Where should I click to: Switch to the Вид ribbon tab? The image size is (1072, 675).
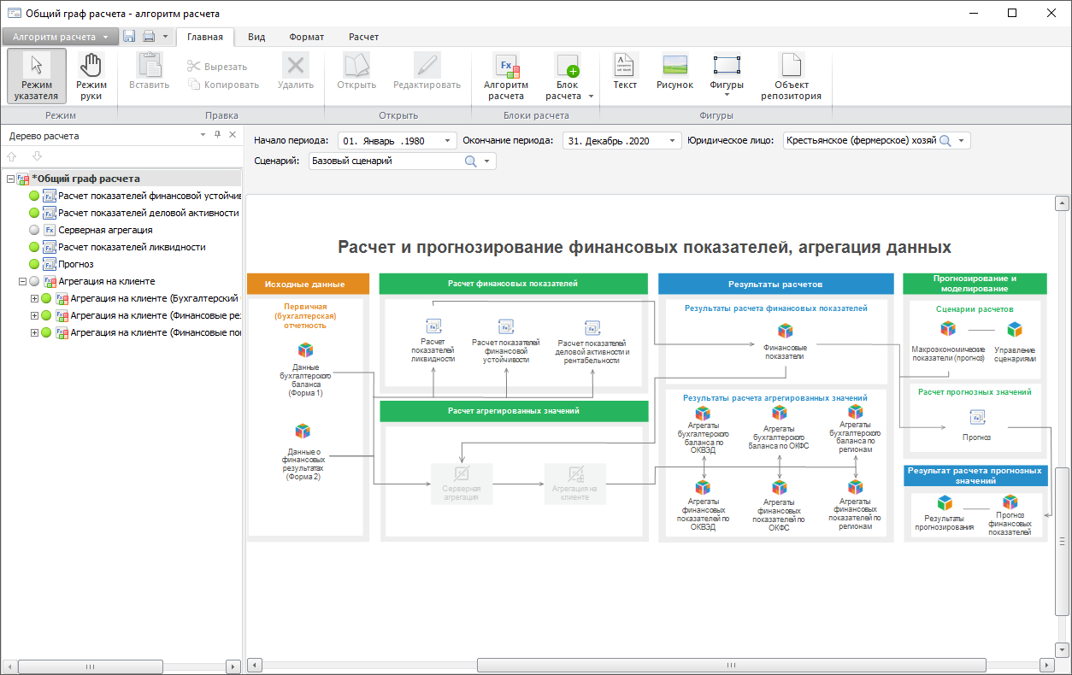coord(256,37)
